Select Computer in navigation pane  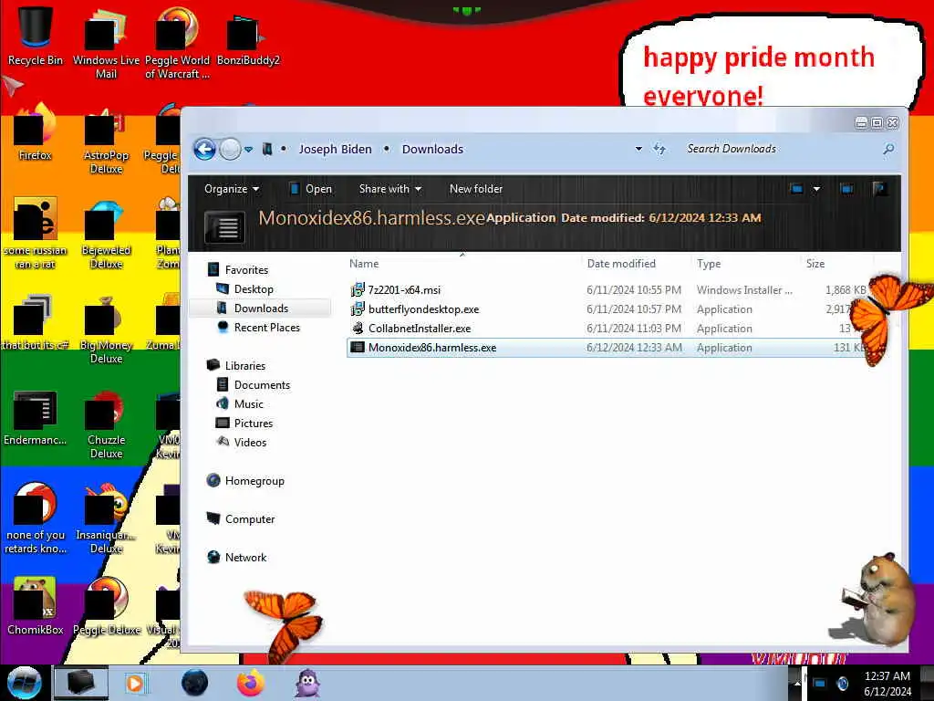coord(250,519)
